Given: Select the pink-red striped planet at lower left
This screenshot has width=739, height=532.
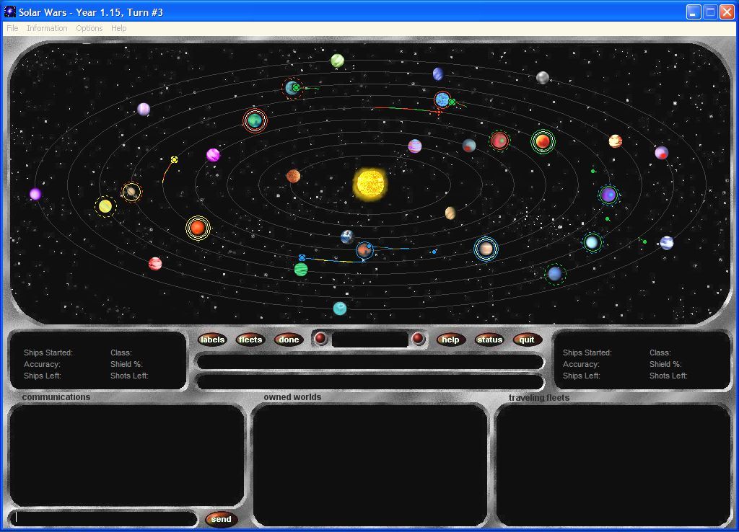Looking at the screenshot, I should click(x=155, y=264).
